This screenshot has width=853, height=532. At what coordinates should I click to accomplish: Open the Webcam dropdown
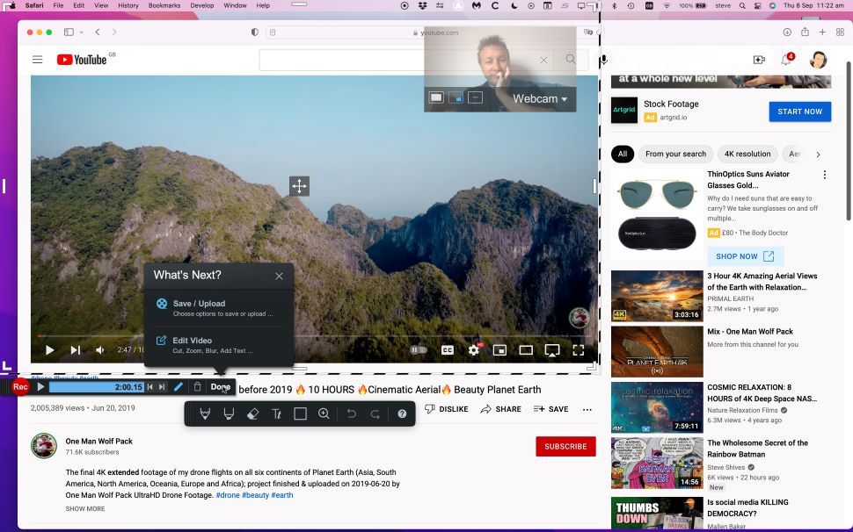point(537,99)
